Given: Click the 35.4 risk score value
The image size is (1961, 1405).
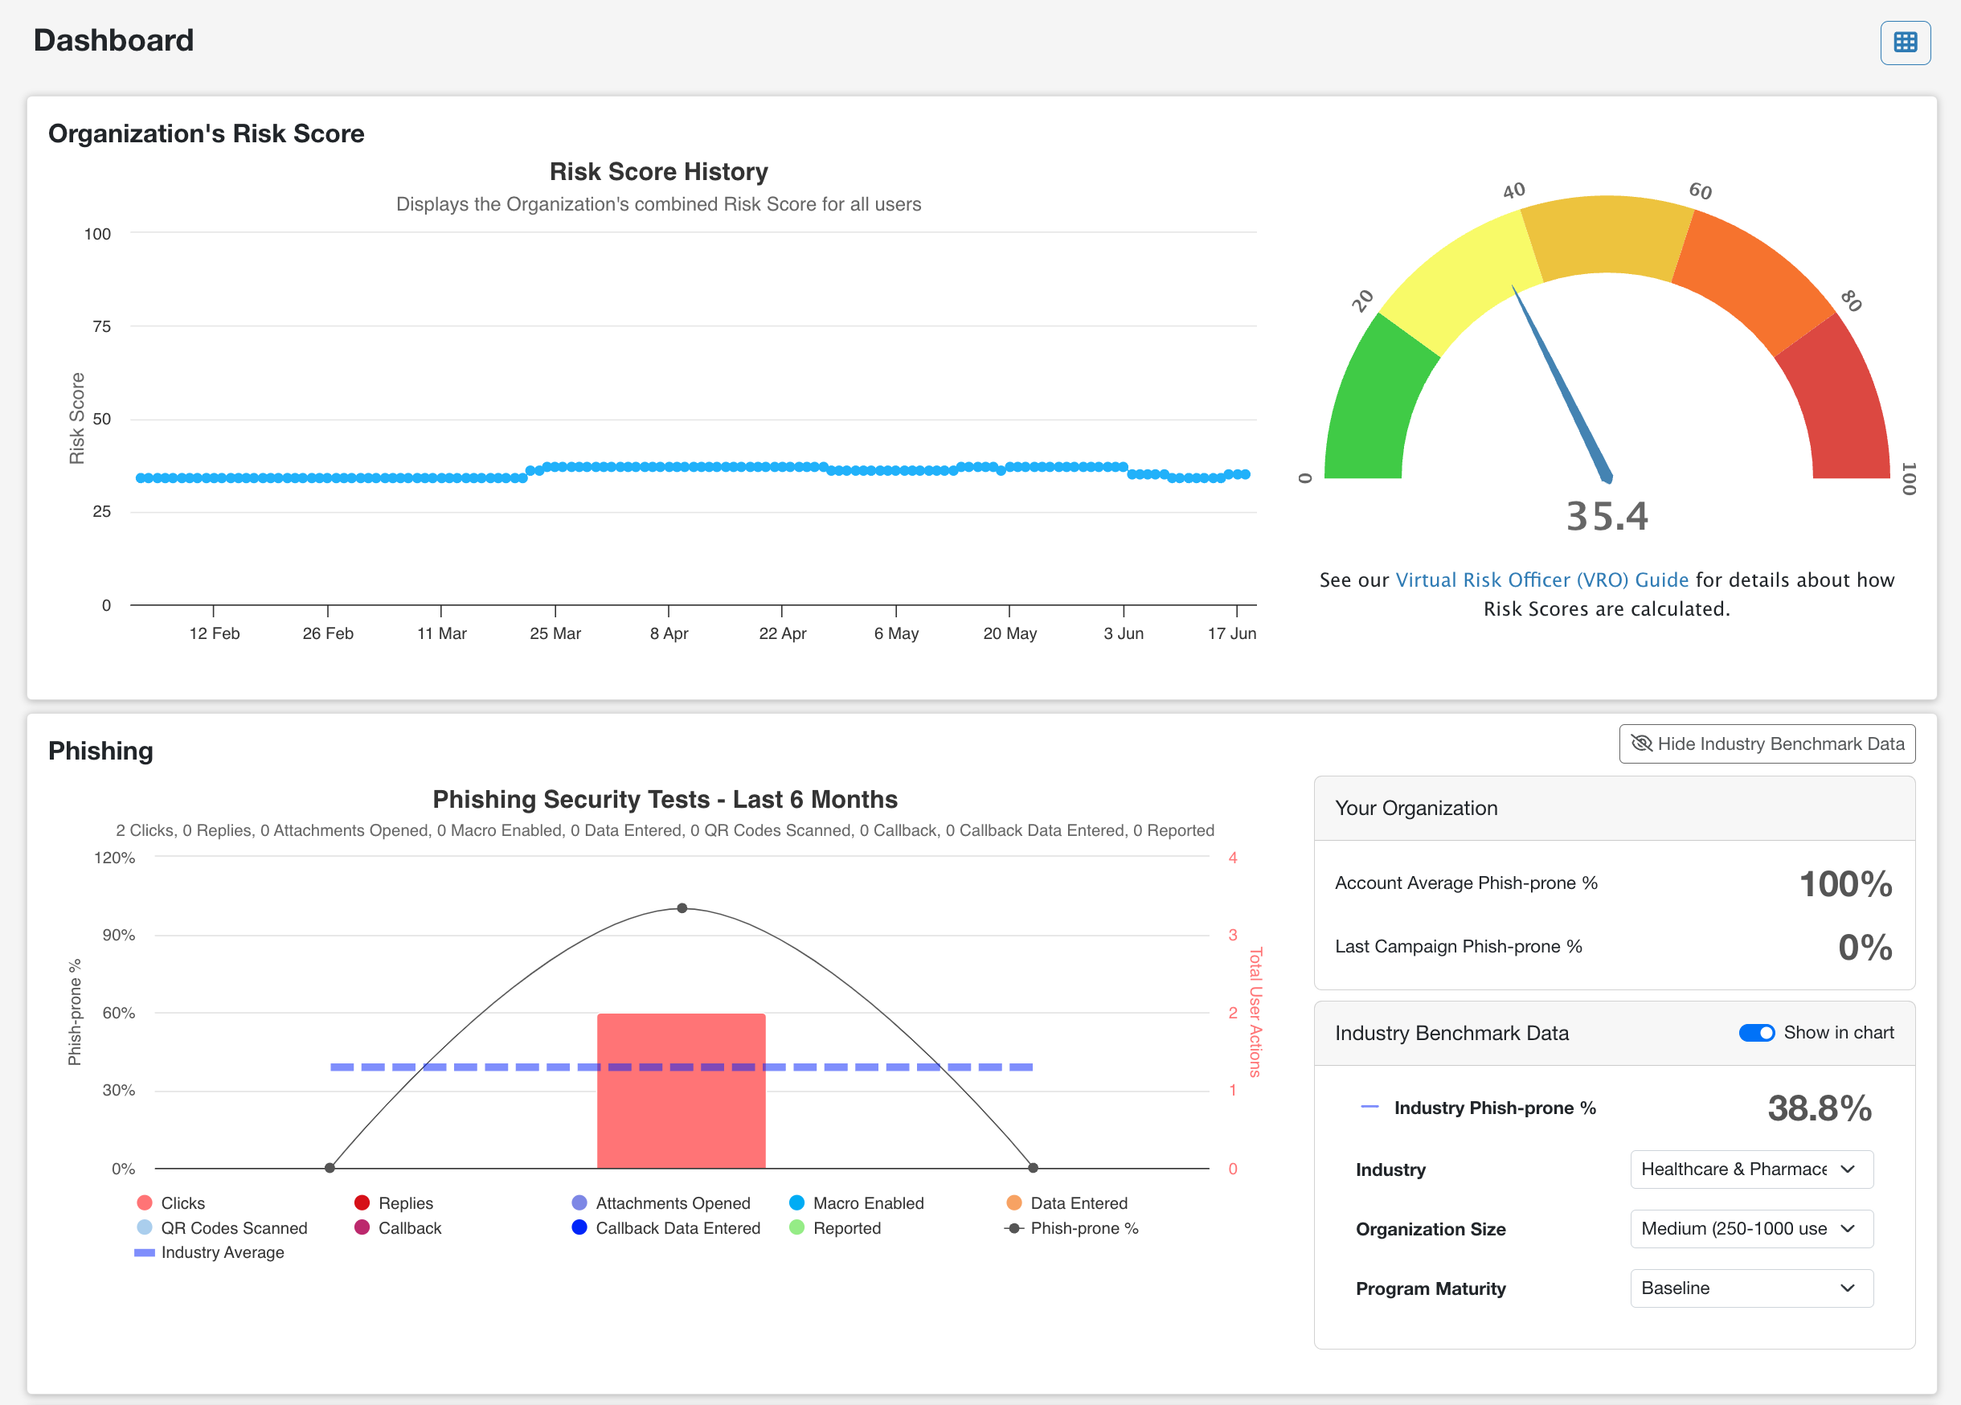Looking at the screenshot, I should coord(1607,517).
